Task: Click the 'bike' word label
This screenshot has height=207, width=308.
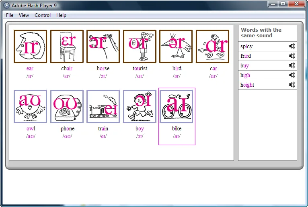Action: coord(177,129)
